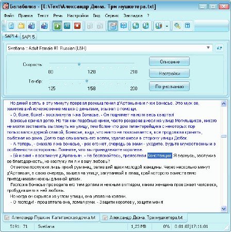Open the Настройки menu in menu bar
Image resolution: width=231 pixels, height=232 pixels.
click(x=78, y=15)
